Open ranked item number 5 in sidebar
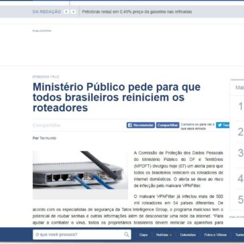The height and width of the screenshot is (244, 244). click(241, 200)
